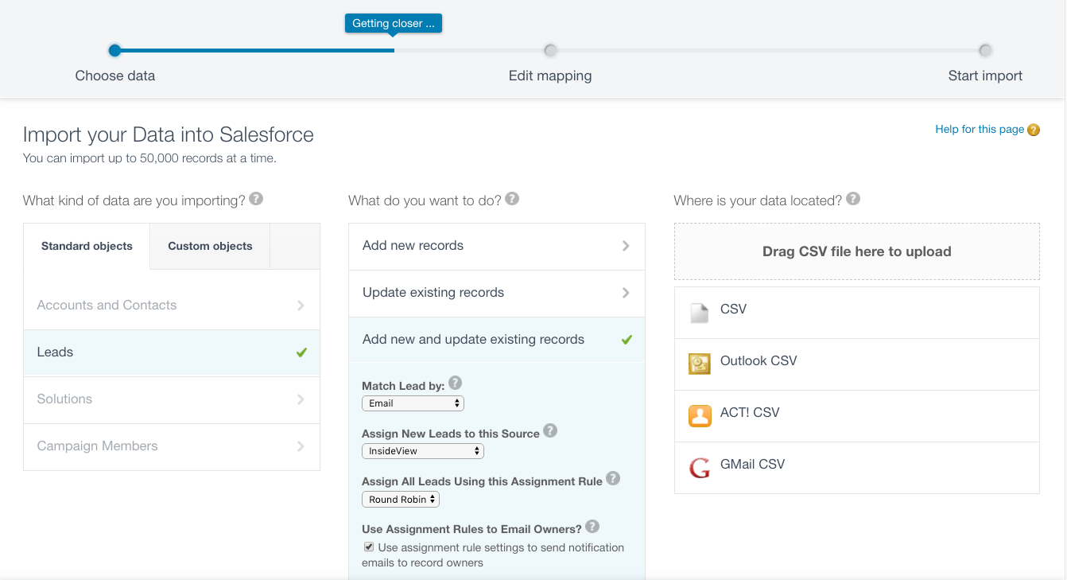Switch to Custom objects tab
The height and width of the screenshot is (580, 1067).
click(210, 247)
